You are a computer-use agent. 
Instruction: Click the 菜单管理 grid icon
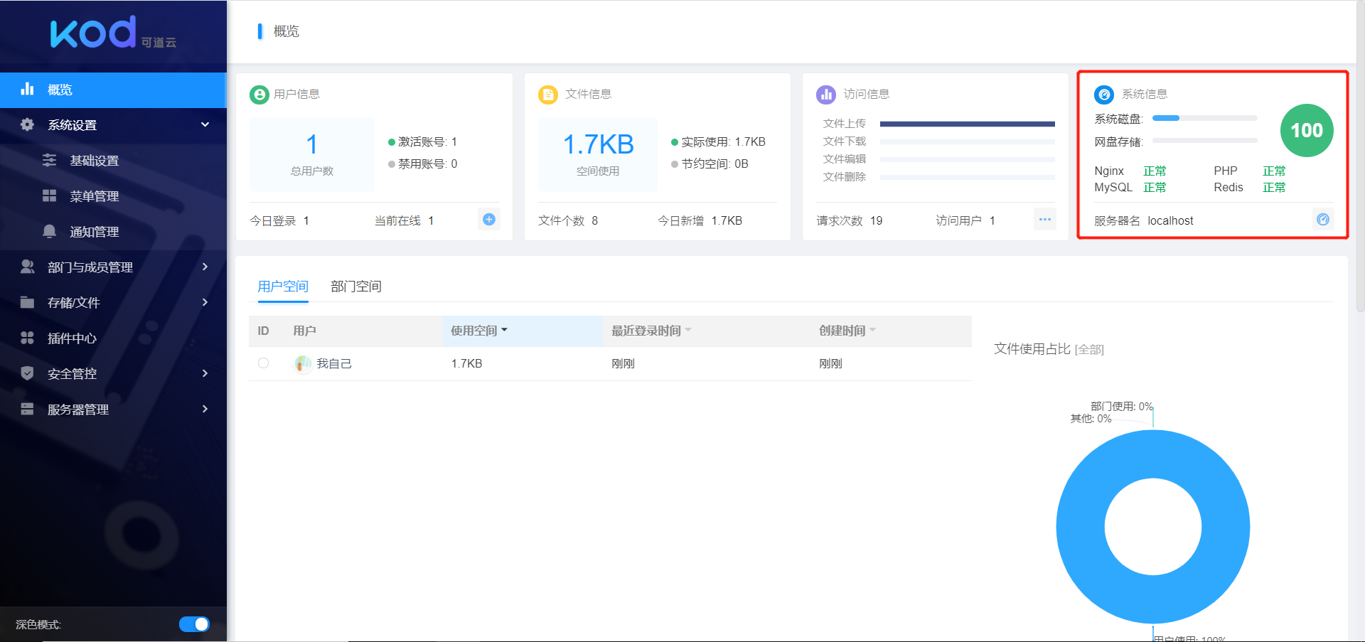coord(49,196)
